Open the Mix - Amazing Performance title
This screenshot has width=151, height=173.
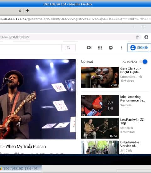pos(133,99)
